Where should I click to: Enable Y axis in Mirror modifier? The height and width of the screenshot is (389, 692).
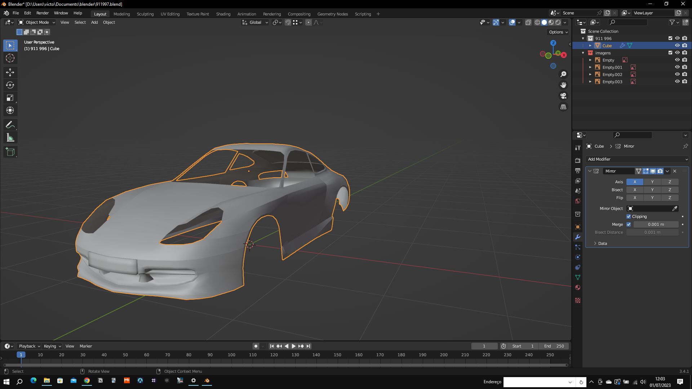[x=652, y=182]
